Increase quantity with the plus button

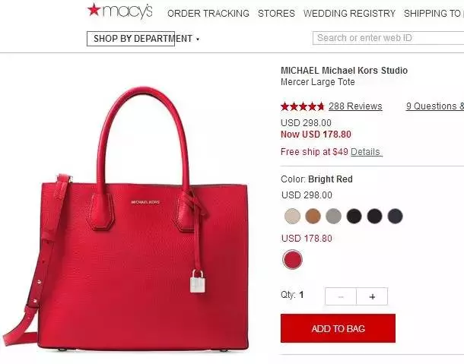(372, 296)
